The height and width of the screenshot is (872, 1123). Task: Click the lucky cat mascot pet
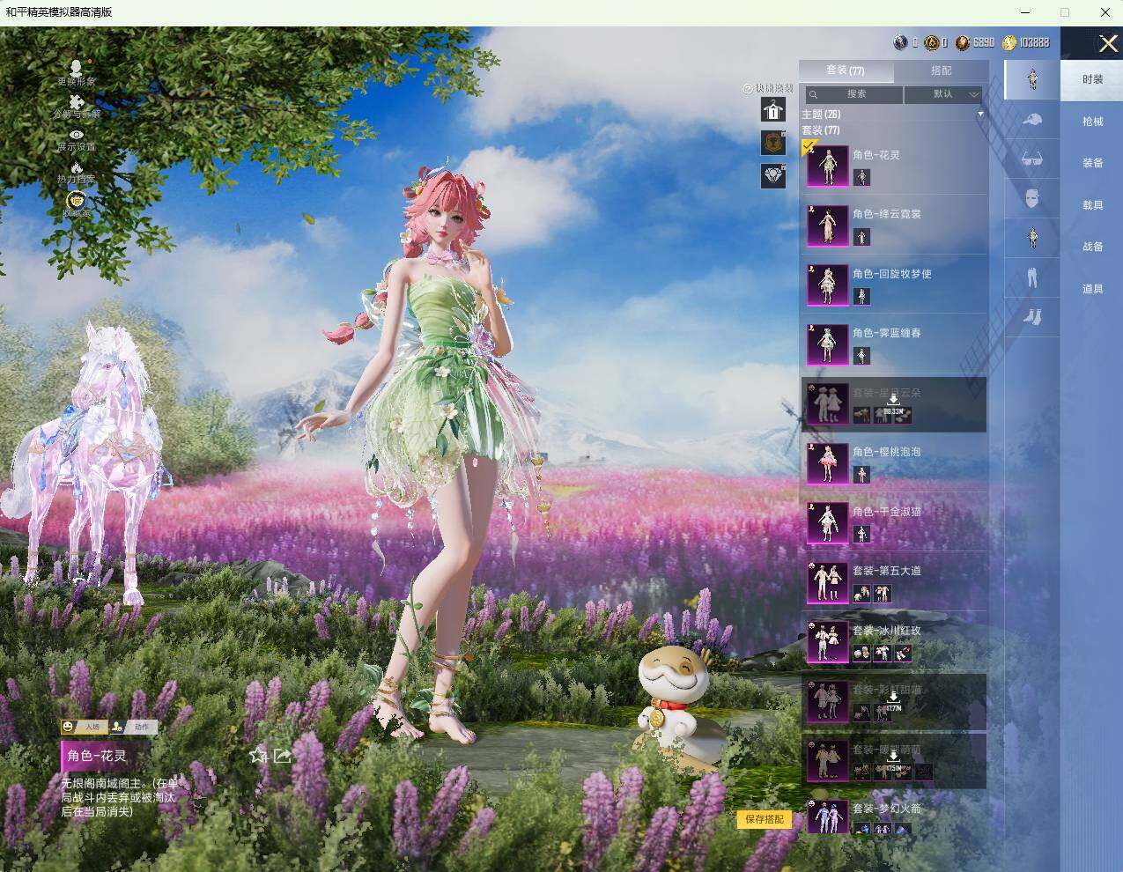(676, 706)
